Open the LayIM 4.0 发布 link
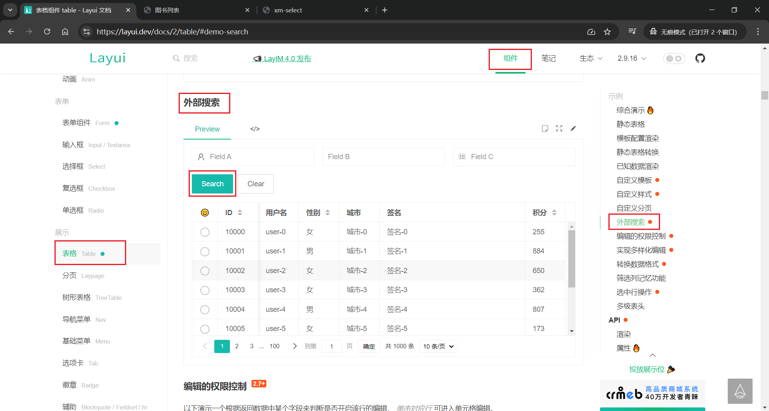The height and width of the screenshot is (411, 769). [x=282, y=58]
